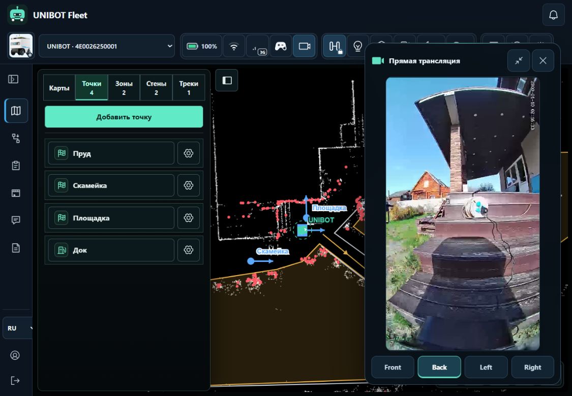Select the Точки tab

(92, 88)
